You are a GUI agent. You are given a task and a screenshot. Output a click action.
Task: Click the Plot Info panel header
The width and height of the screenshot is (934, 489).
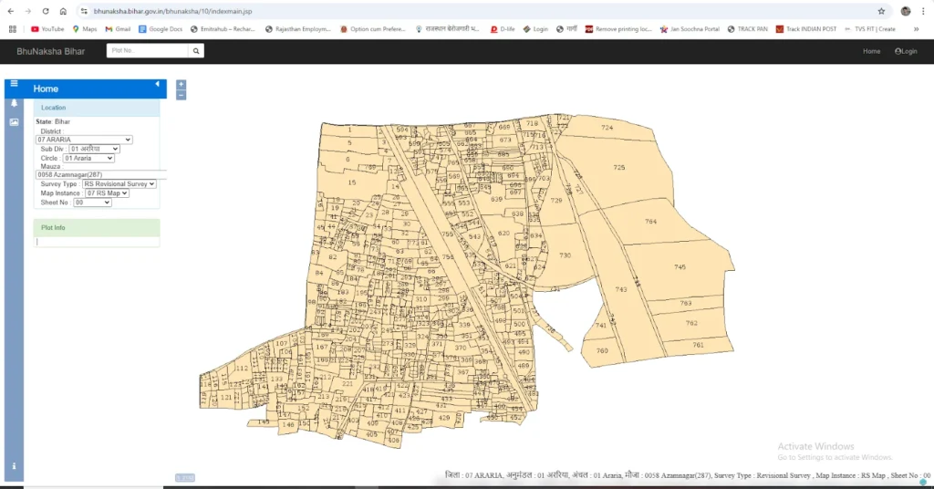tap(97, 227)
